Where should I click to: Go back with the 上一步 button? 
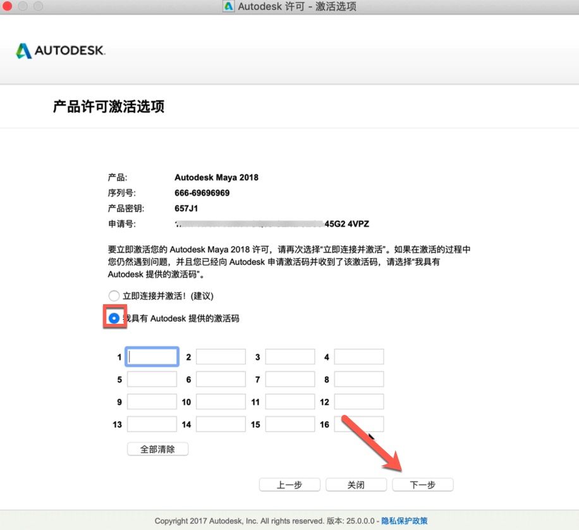(x=289, y=484)
